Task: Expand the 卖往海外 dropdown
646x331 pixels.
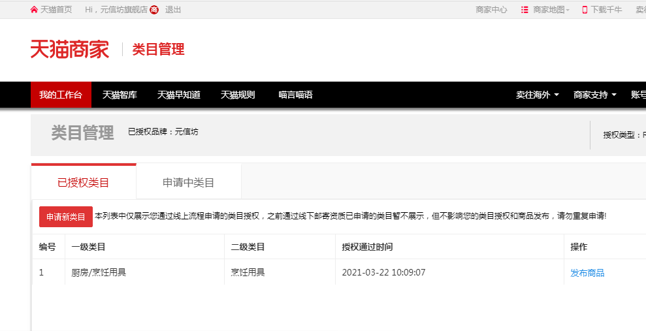Action: pyautogui.click(x=537, y=95)
